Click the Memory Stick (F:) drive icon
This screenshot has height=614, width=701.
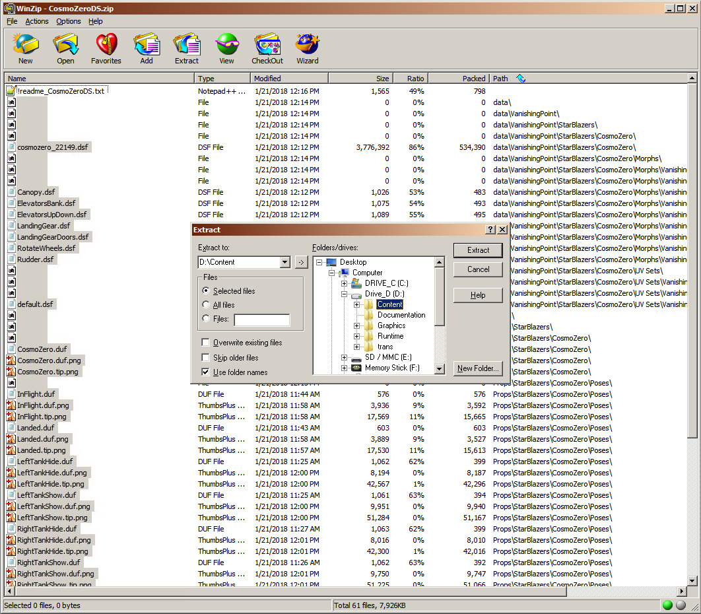tap(356, 368)
